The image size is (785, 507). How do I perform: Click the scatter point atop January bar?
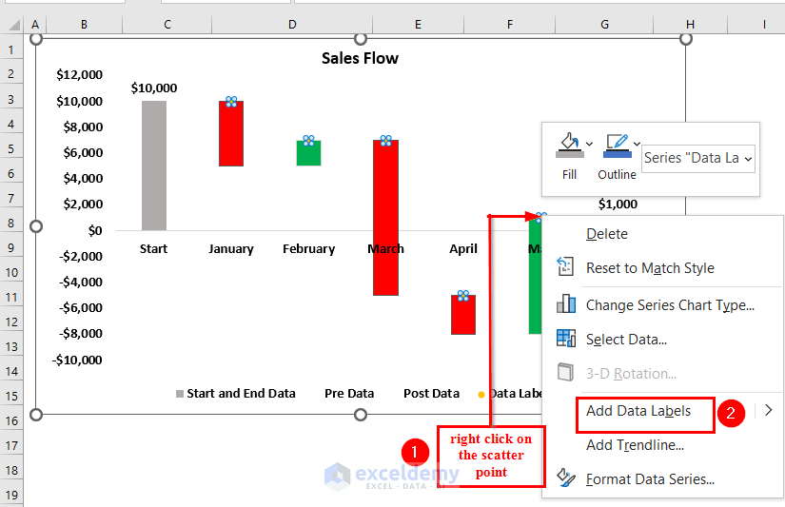(231, 102)
